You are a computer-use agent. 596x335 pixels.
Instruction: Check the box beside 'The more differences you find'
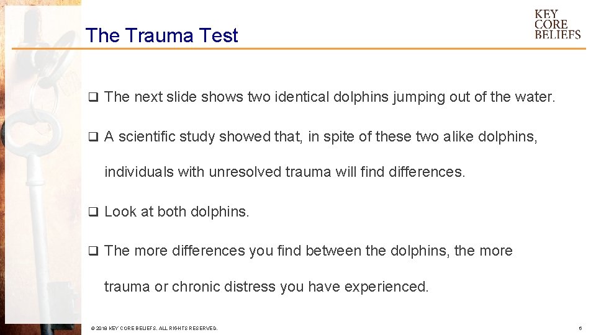coord(93,251)
